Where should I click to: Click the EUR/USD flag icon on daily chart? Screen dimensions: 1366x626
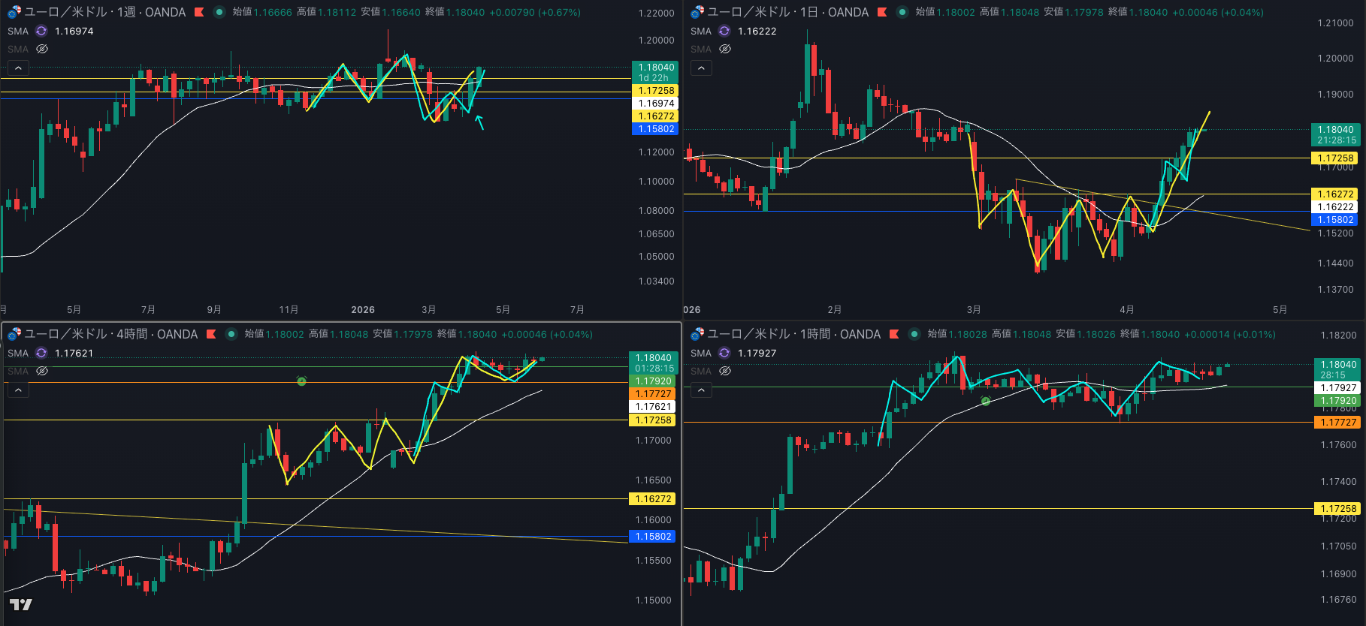[x=697, y=12]
